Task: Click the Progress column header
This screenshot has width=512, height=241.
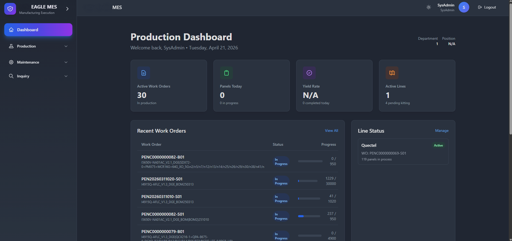Action: pyautogui.click(x=329, y=144)
